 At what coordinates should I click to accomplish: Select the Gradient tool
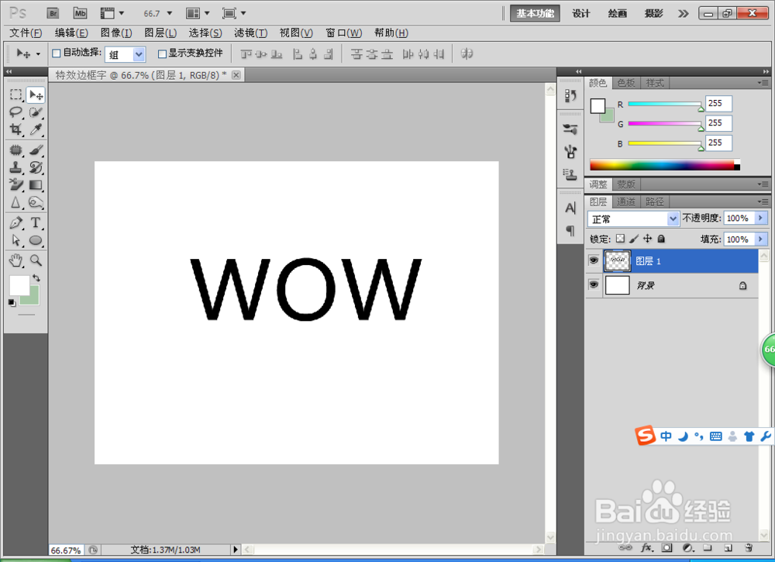(x=36, y=184)
